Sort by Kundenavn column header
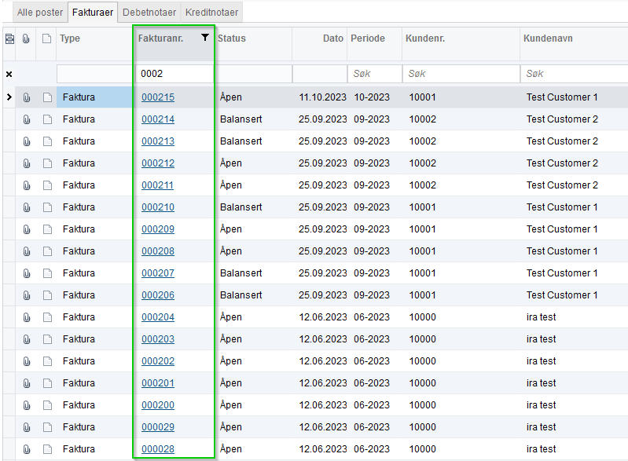628x461 pixels. click(x=548, y=38)
